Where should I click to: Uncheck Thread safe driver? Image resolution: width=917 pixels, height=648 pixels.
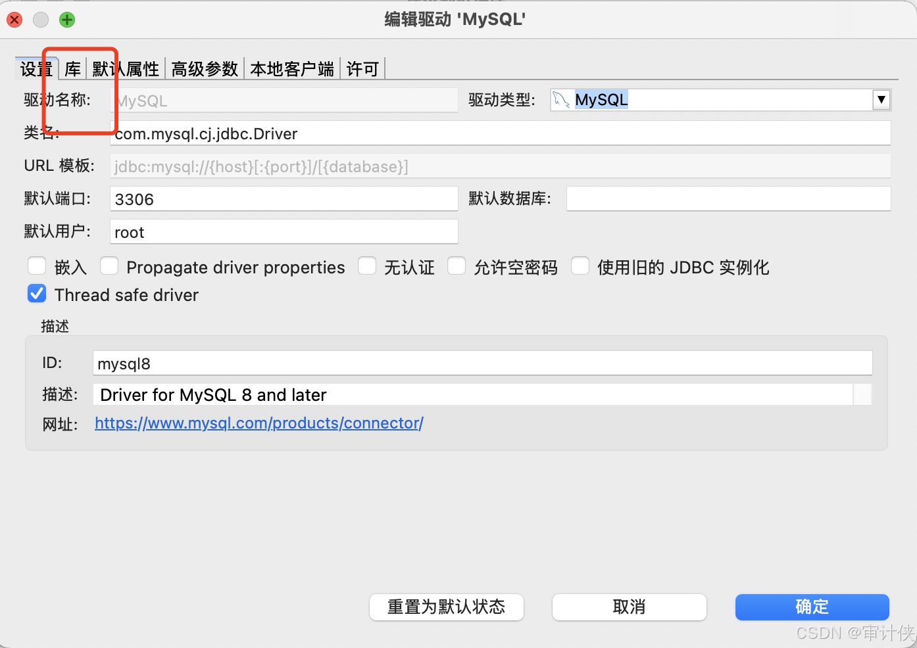(x=37, y=294)
